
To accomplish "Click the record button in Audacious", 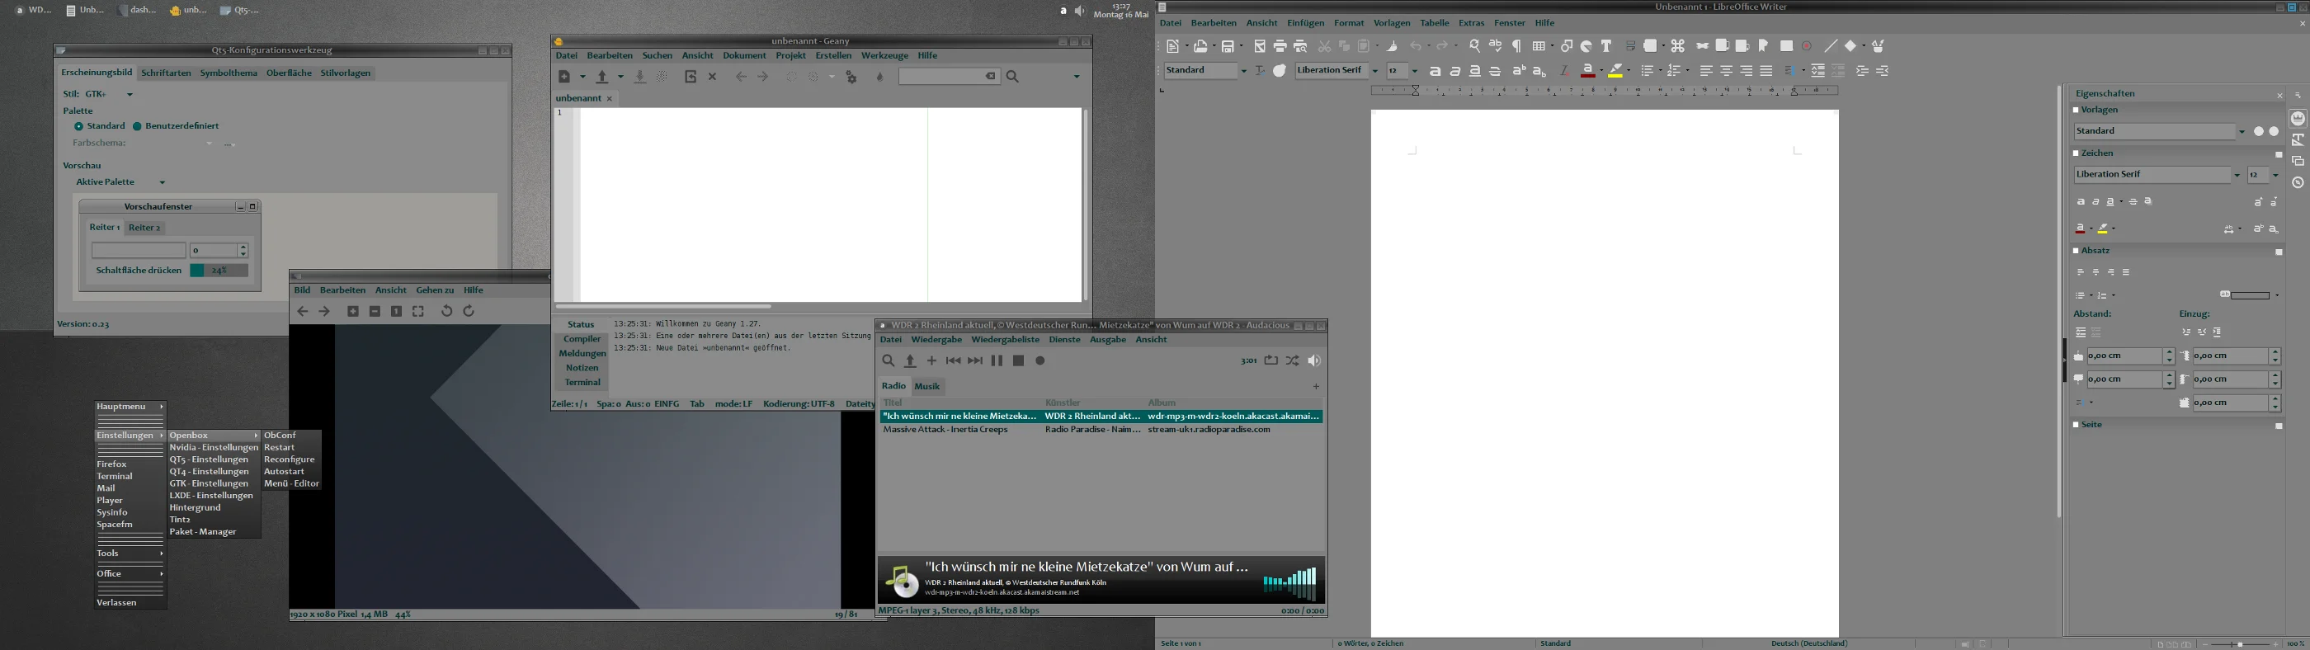I will click(x=1040, y=360).
